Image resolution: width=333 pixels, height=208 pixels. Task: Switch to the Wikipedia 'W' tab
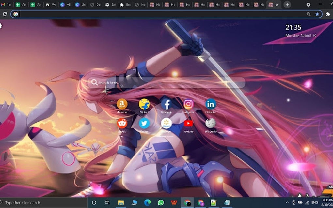click(x=50, y=5)
